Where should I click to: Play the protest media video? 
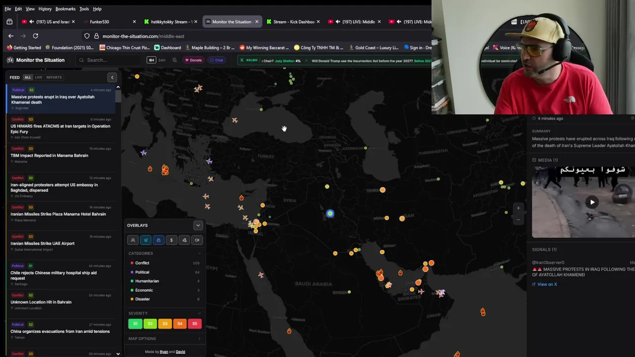pos(592,202)
